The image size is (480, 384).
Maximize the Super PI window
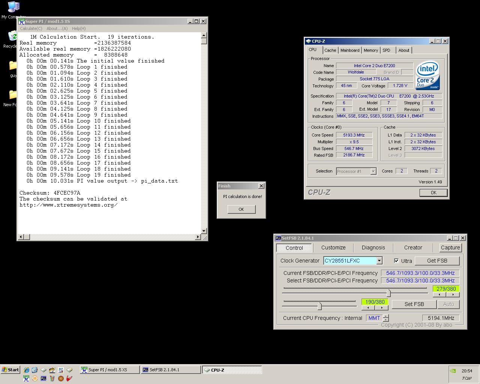[x=196, y=21]
